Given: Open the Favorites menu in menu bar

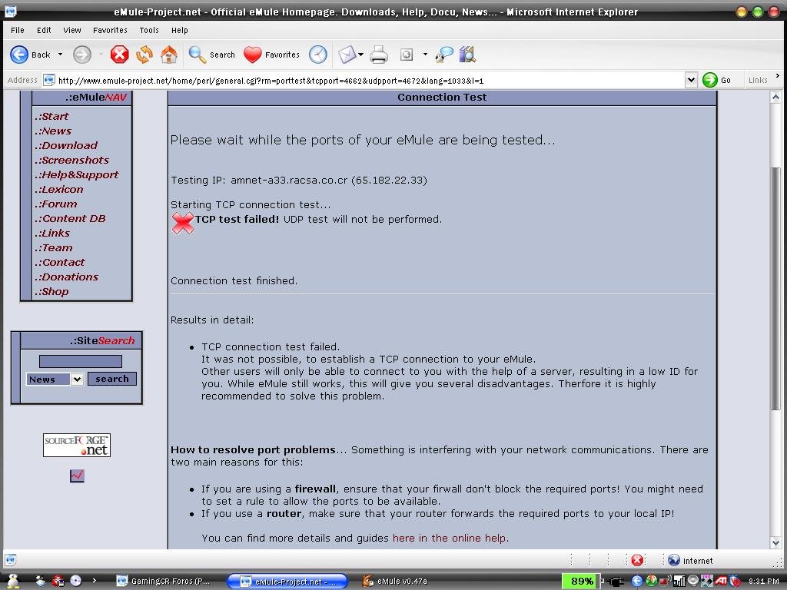Looking at the screenshot, I should tap(111, 30).
